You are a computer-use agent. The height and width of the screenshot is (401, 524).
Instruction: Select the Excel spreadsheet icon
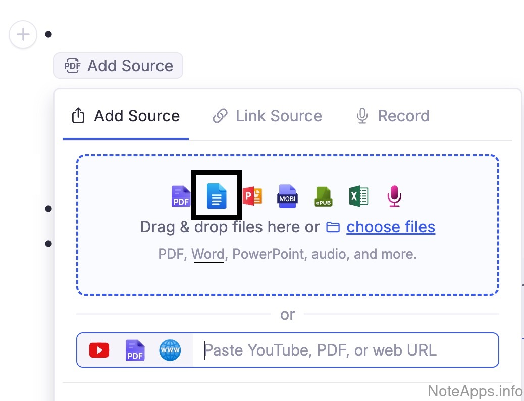[x=358, y=196]
